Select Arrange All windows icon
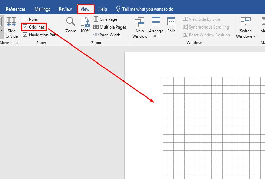Image resolution: width=265 pixels, height=179 pixels. 156,22
